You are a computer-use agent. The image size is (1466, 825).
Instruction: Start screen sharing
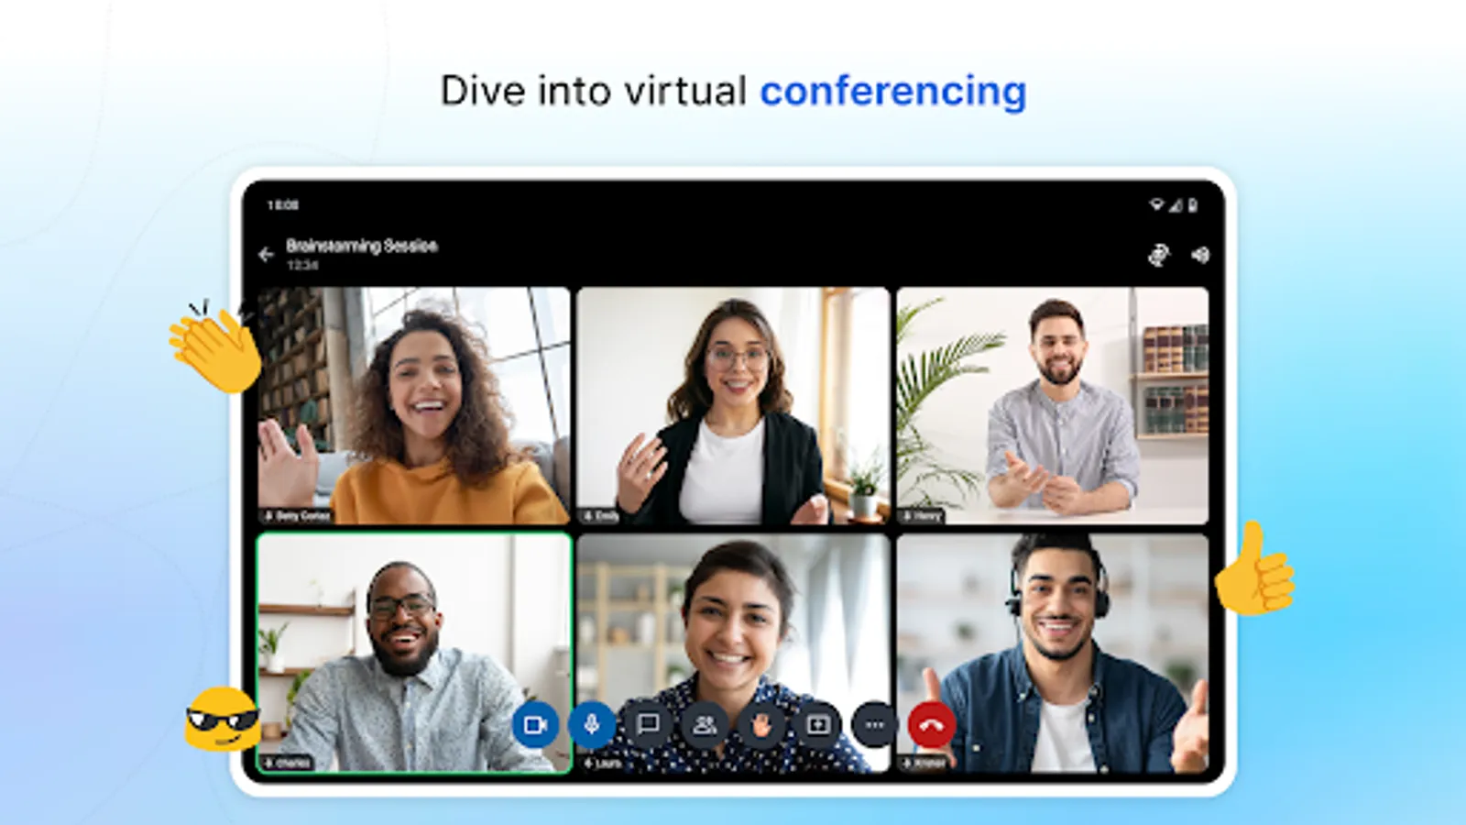[818, 725]
